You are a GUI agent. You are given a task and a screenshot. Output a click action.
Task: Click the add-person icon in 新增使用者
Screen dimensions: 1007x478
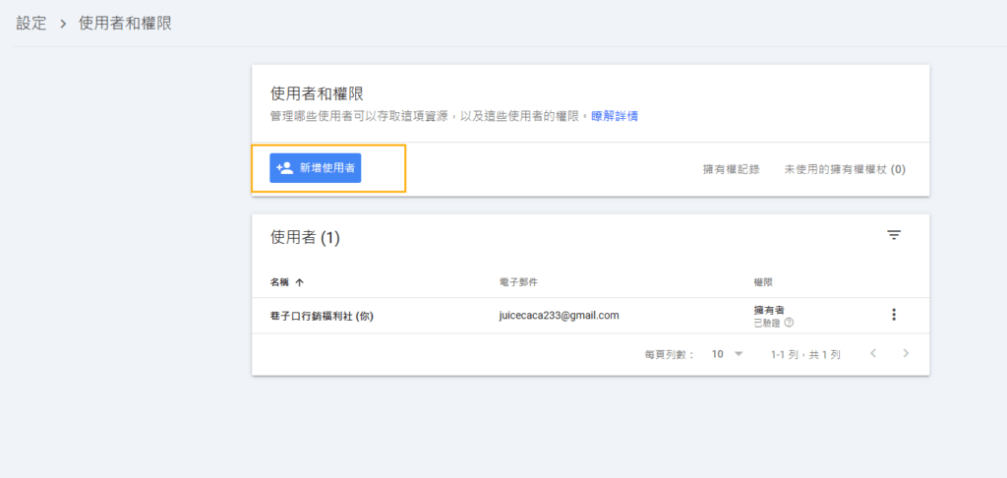[x=285, y=168]
